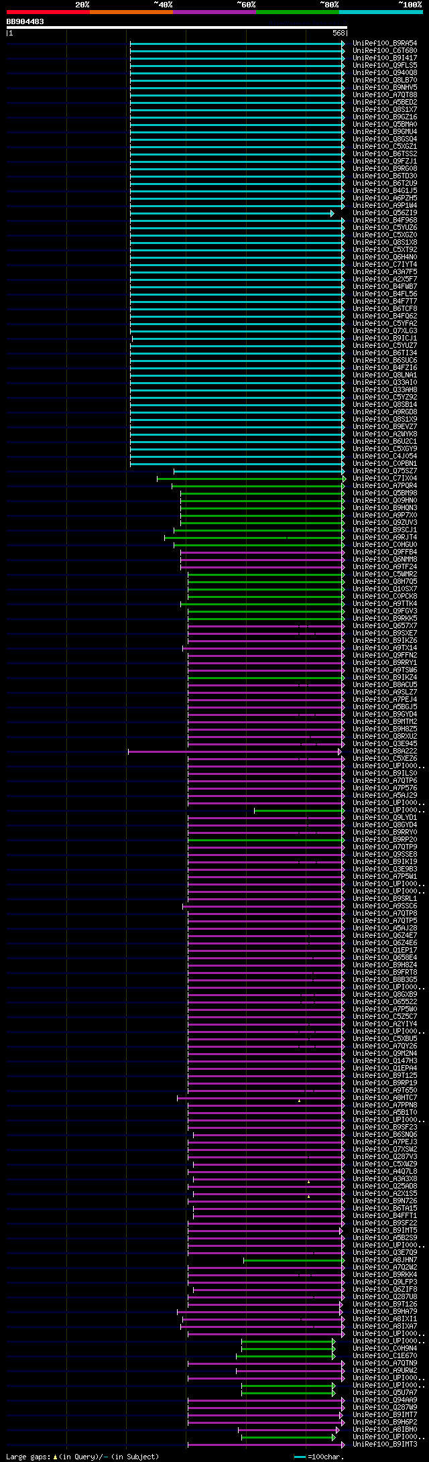Select the label UniRef100_B9IMT3

[385, 1445]
